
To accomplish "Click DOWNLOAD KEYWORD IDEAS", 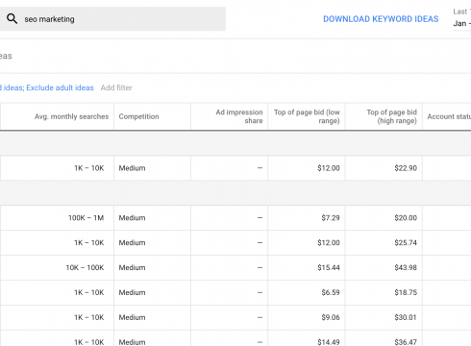I will [x=381, y=19].
